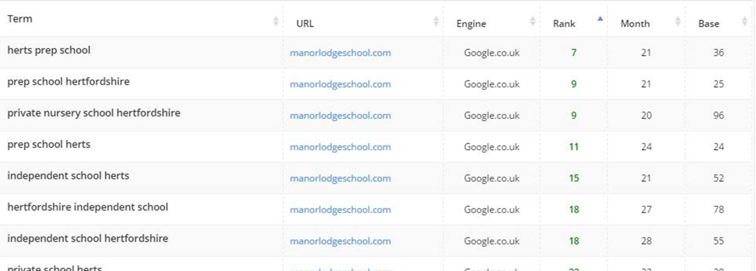The width and height of the screenshot is (756, 271).
Task: Click the Rank ascending sort arrow
Action: click(600, 19)
